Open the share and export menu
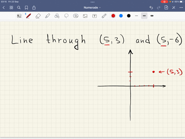Image resolution: width=185 pixels, height=139 pixels. point(34,8)
